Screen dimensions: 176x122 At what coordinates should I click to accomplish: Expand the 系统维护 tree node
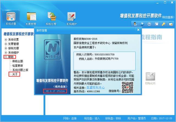tap(6, 53)
